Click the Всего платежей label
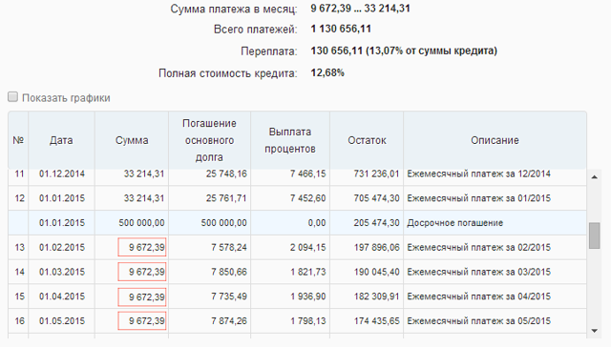The width and height of the screenshot is (611, 347). pos(255,30)
